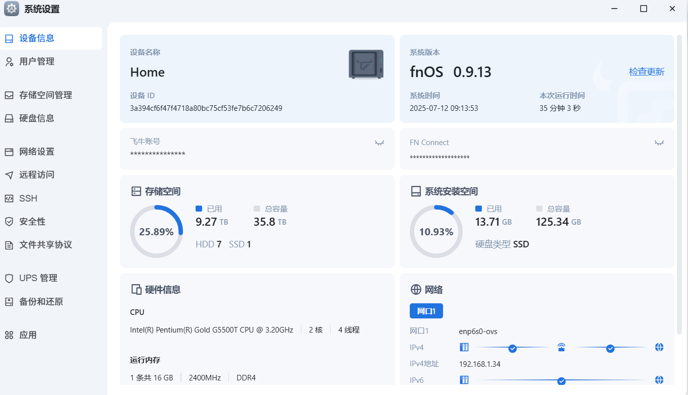Select the 网口1 network tab button

tap(426, 311)
